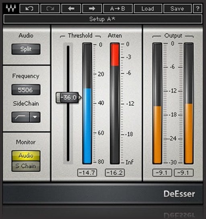Toggle the Audio Split mode button

26,49
